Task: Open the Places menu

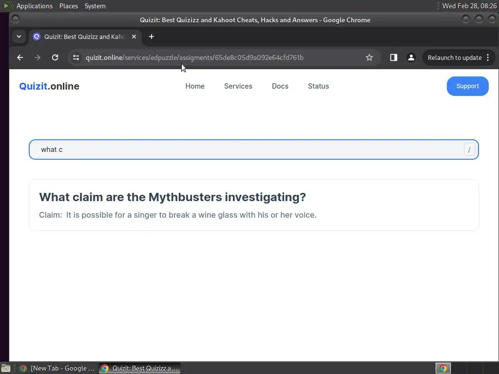Action: [x=68, y=6]
